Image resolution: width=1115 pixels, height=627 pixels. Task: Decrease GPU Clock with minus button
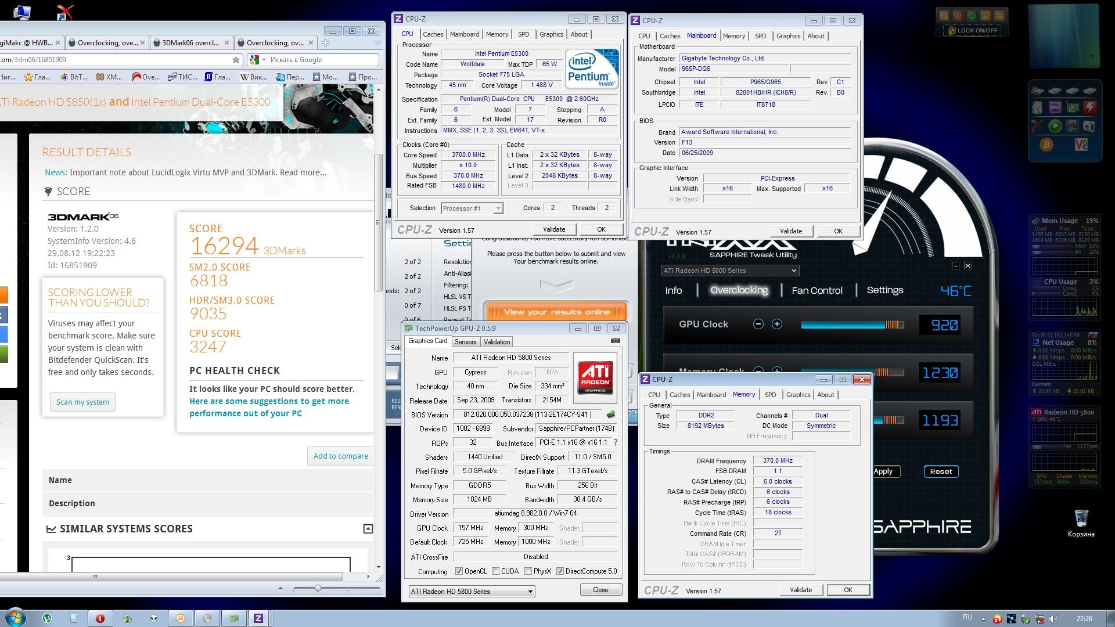click(758, 324)
